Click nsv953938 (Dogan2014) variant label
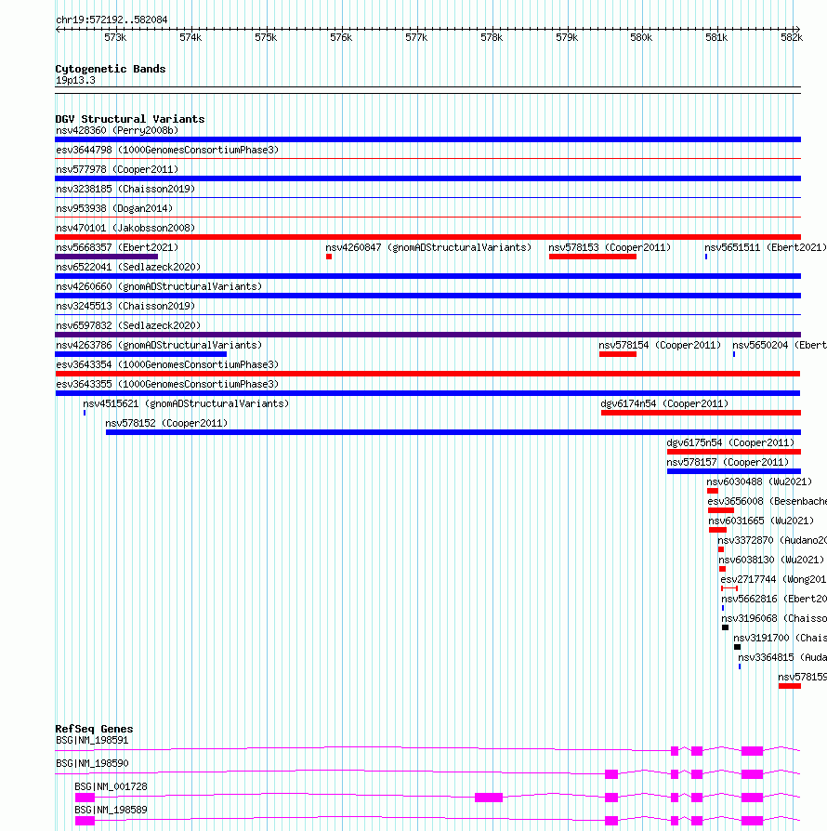827x831 pixels. coord(114,209)
